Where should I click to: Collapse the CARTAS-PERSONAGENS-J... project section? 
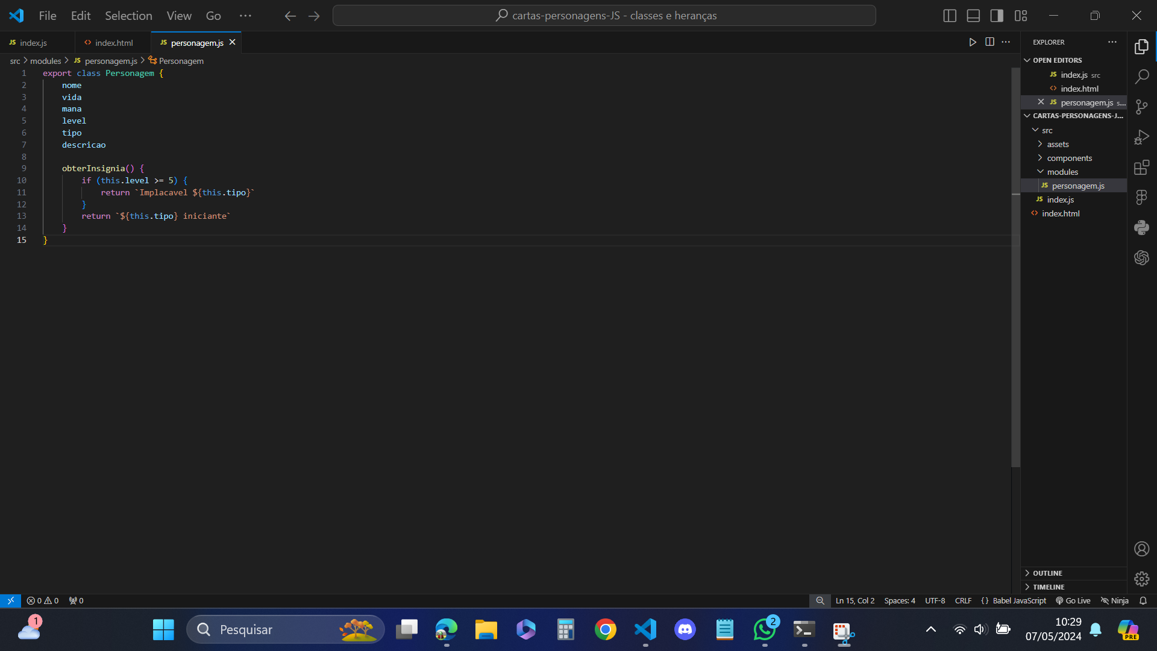[1073, 116]
